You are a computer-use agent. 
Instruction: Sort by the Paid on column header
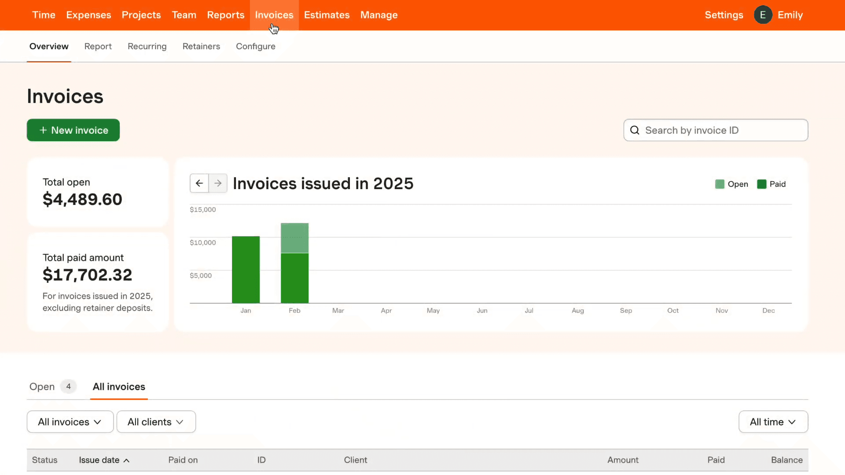coord(183,460)
